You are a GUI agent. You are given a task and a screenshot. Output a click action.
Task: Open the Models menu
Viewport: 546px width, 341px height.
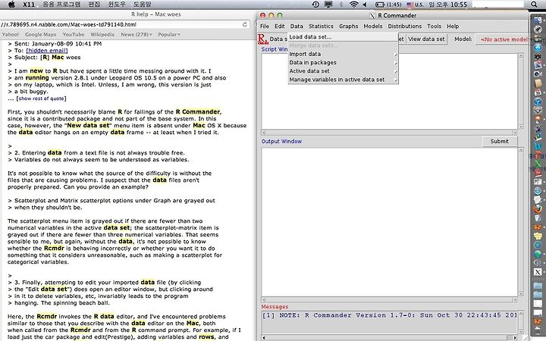[372, 26]
